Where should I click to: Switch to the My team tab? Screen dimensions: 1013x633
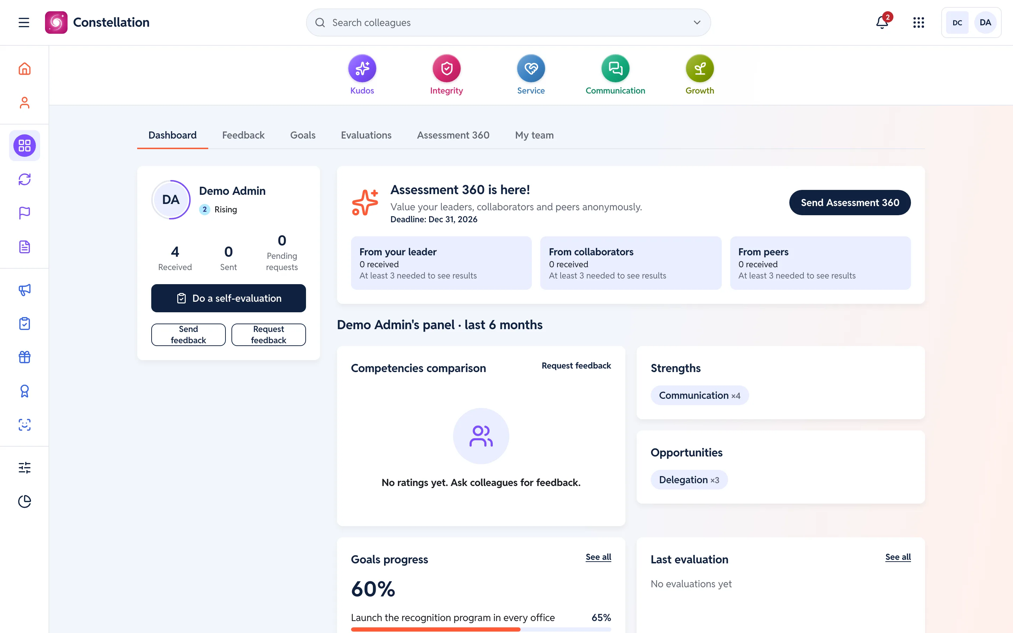point(535,135)
